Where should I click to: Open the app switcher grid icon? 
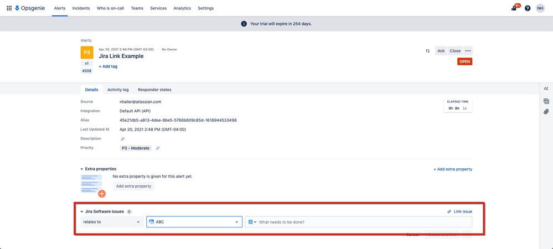9,8
